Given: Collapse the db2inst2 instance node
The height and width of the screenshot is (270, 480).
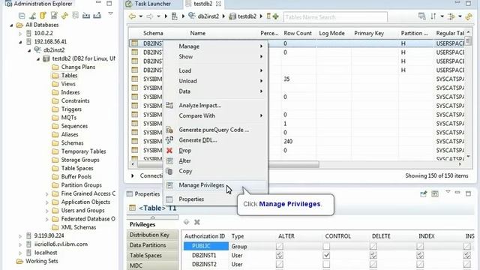Looking at the screenshot, I should click(x=29, y=50).
